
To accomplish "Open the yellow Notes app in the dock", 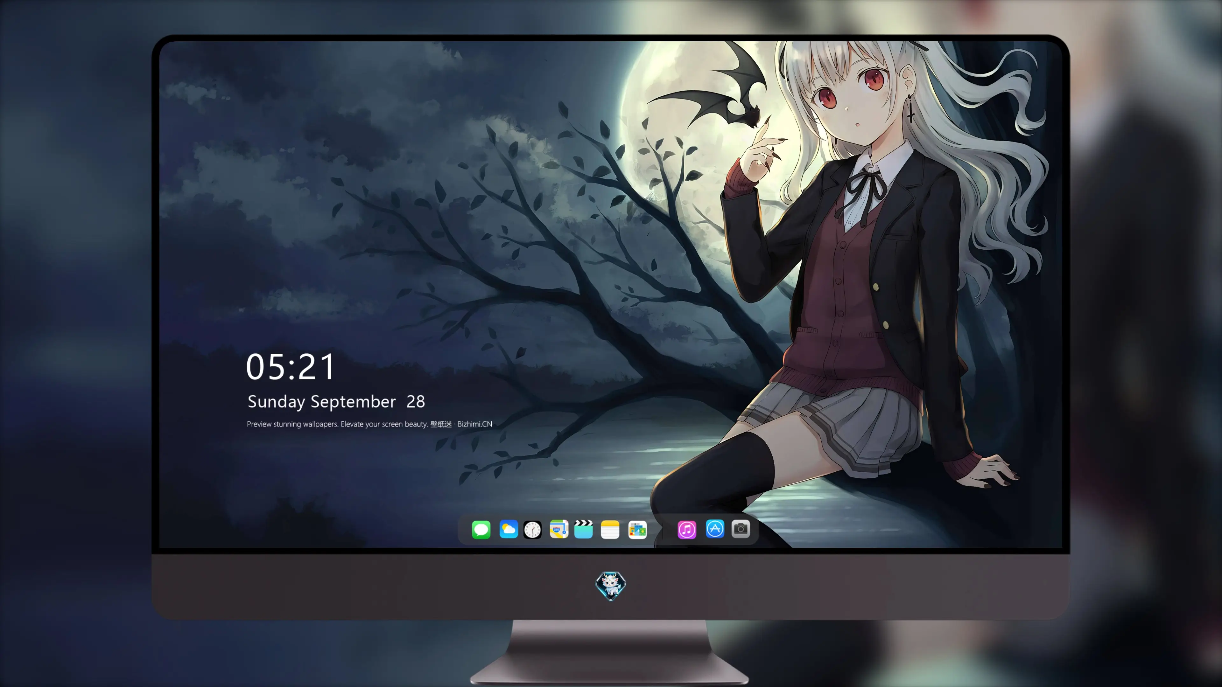I will coord(610,530).
